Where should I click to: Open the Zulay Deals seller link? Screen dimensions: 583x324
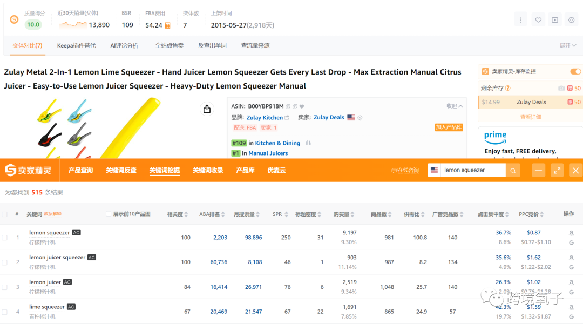[x=329, y=118]
